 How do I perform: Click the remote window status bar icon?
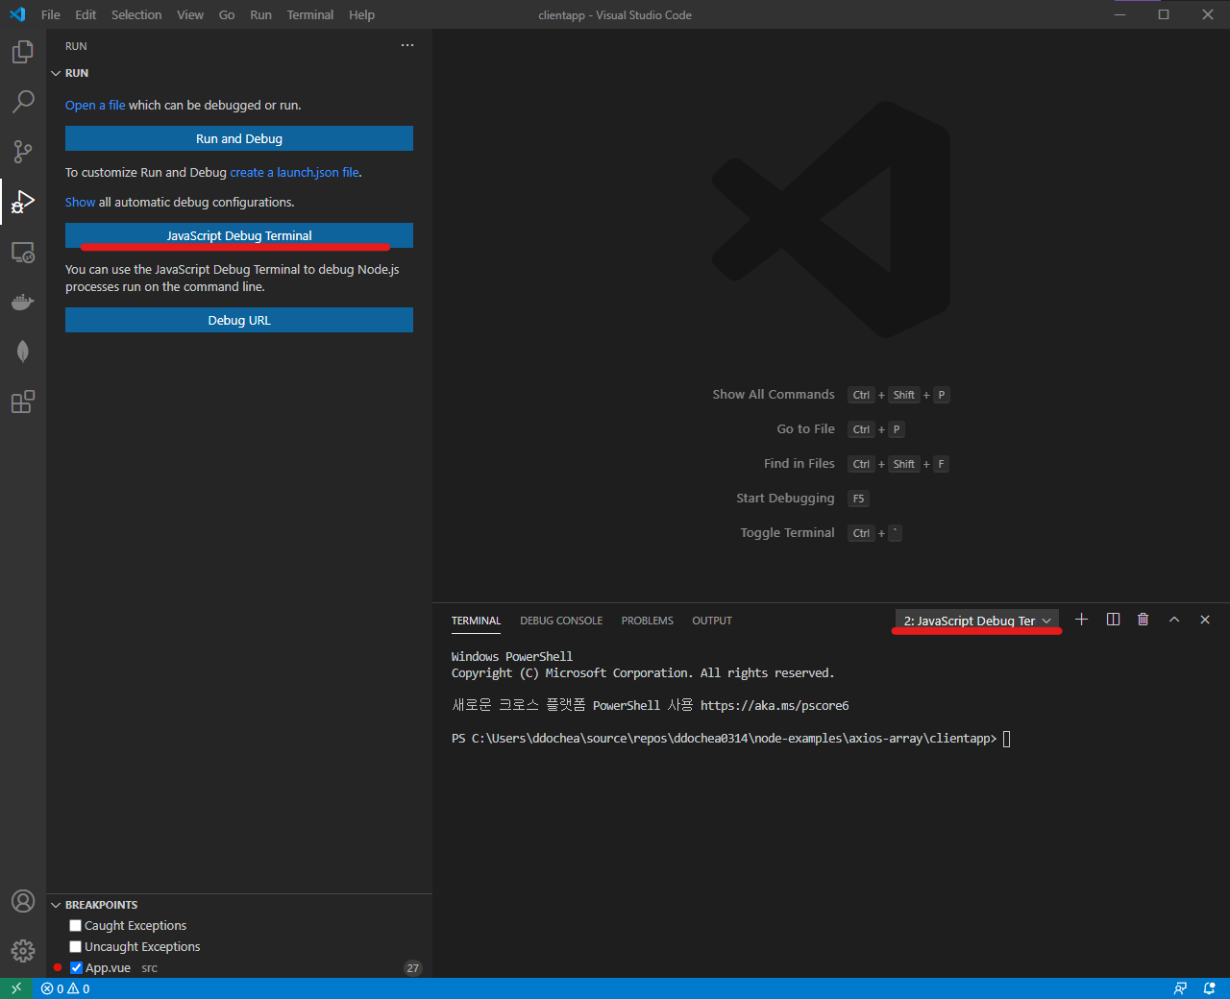click(x=16, y=988)
